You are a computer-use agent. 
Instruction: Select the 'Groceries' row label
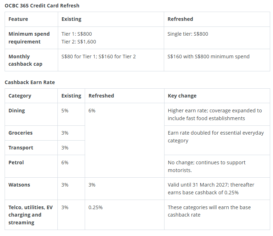(21, 133)
